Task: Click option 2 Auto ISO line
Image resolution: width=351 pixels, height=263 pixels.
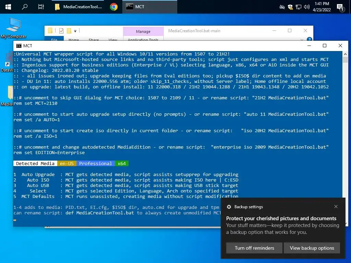Action: 126,180
